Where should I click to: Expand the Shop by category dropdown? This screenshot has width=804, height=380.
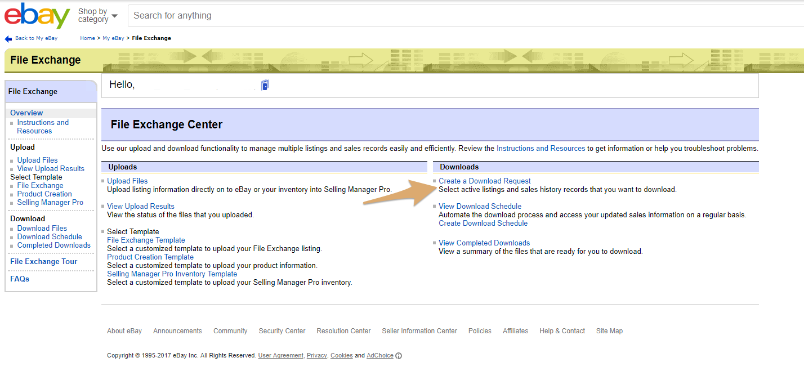(x=98, y=15)
